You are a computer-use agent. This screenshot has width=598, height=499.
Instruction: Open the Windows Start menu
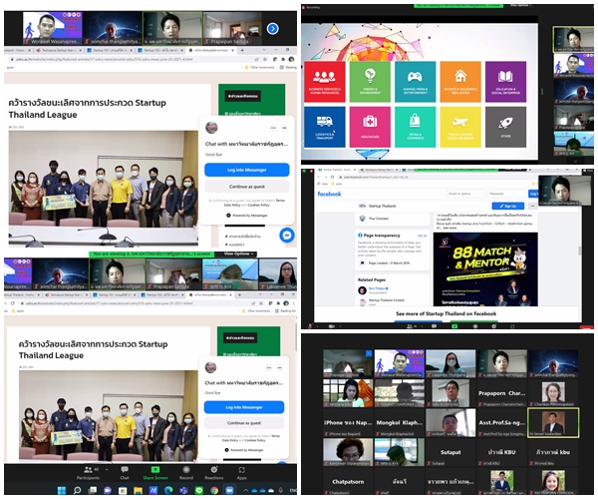(x=62, y=490)
